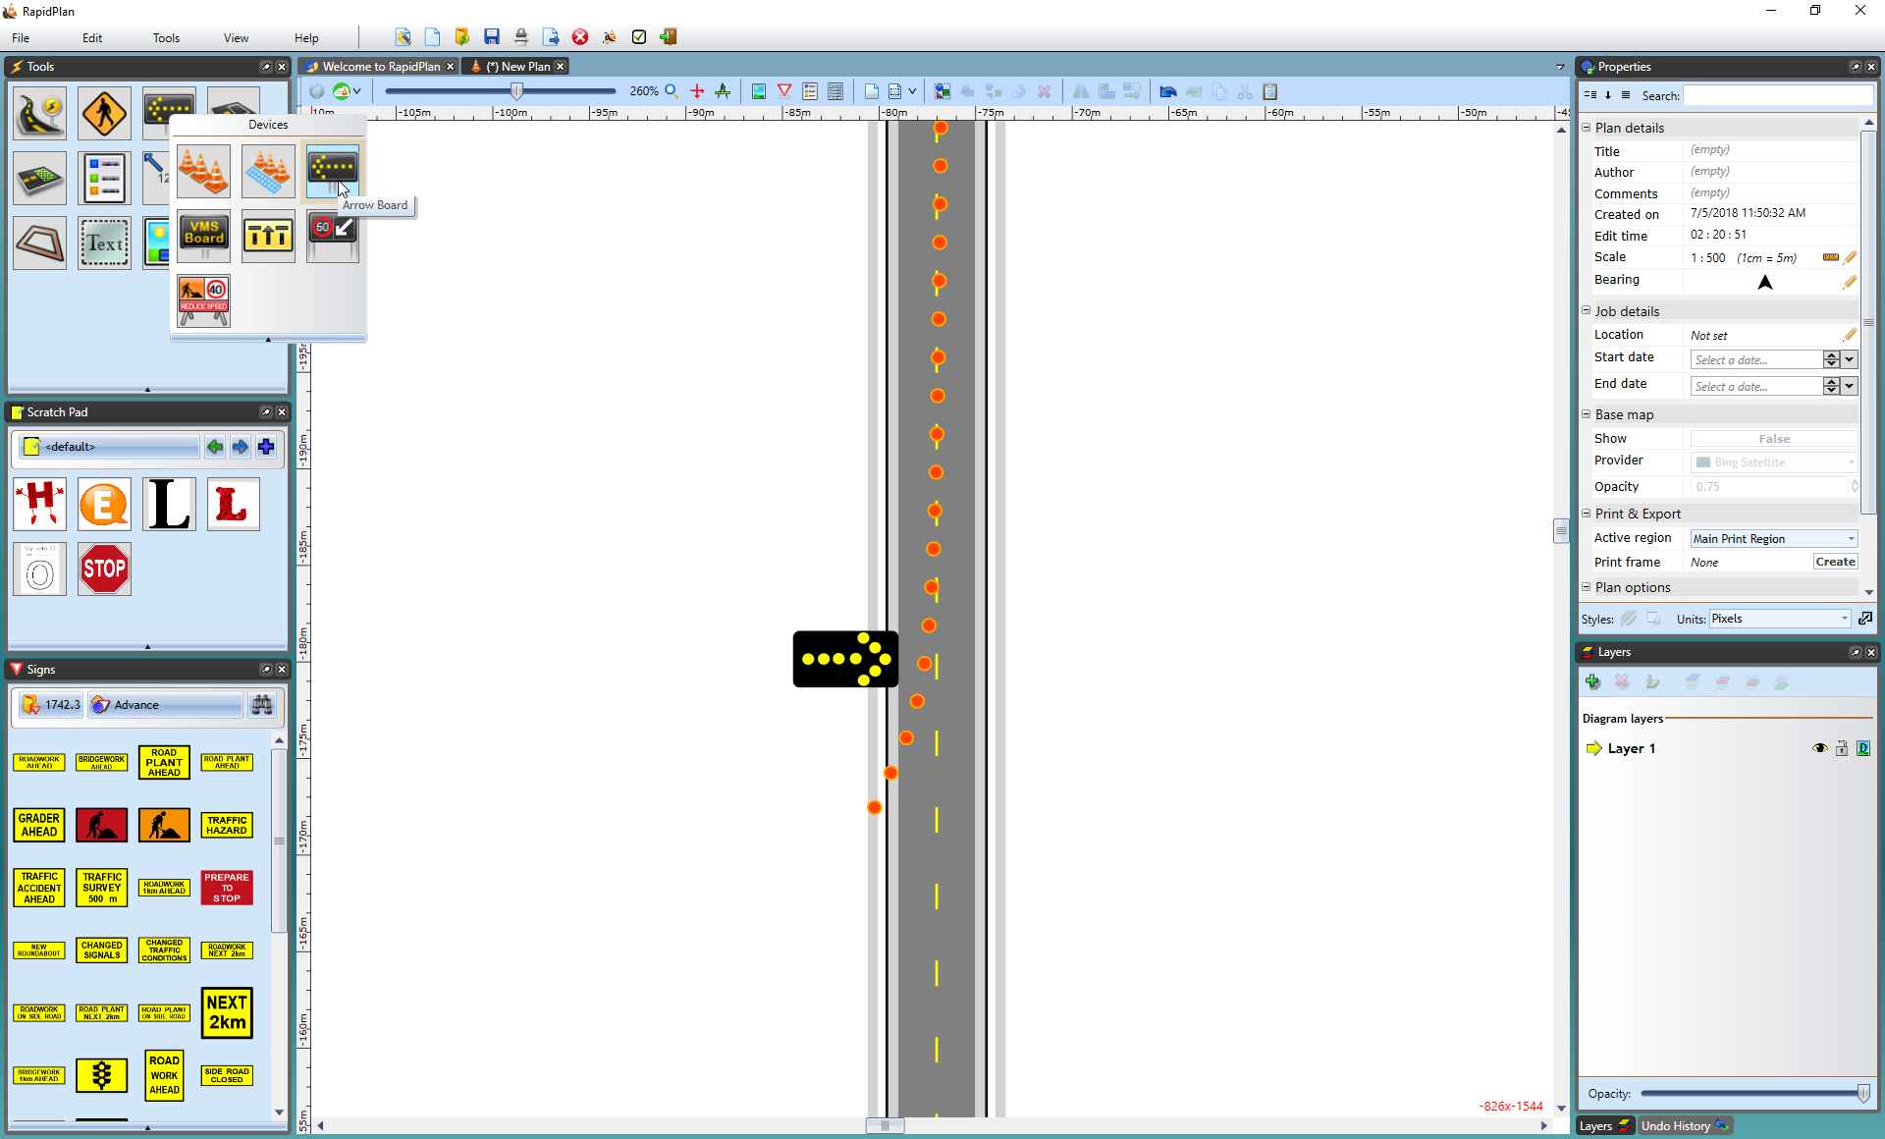
Task: Open the File menu
Action: (x=21, y=38)
